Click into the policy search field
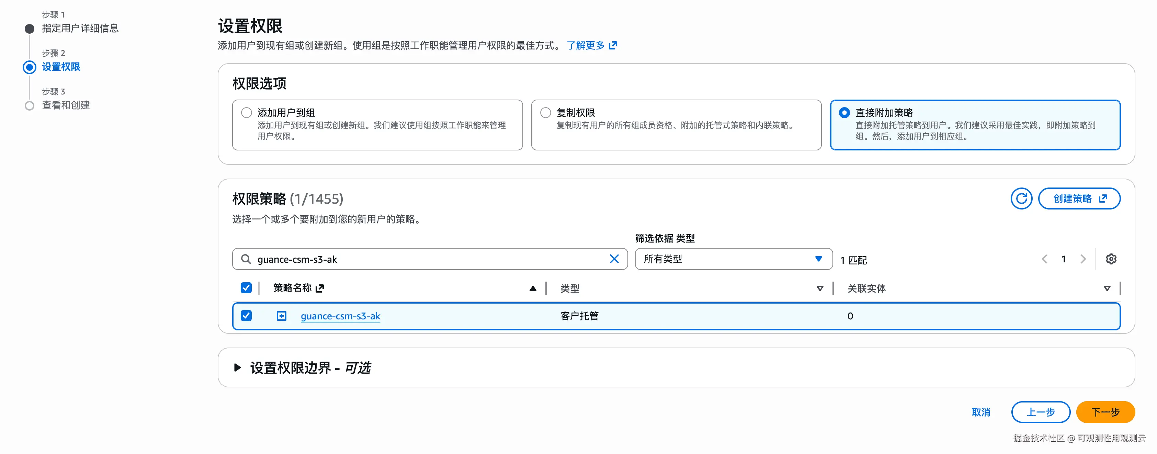Screen dimensions: 1157x454 tap(427, 259)
